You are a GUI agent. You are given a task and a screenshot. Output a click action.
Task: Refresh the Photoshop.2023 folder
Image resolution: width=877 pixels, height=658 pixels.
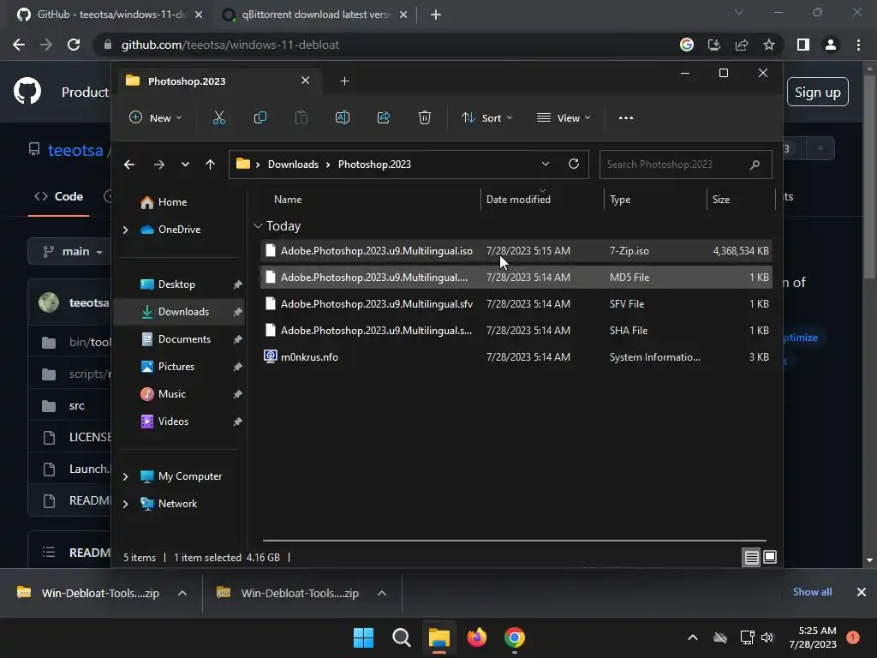tap(573, 164)
